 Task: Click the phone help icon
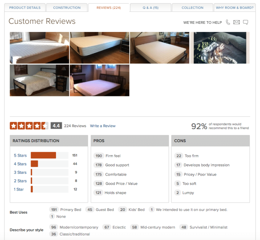coord(228,22)
